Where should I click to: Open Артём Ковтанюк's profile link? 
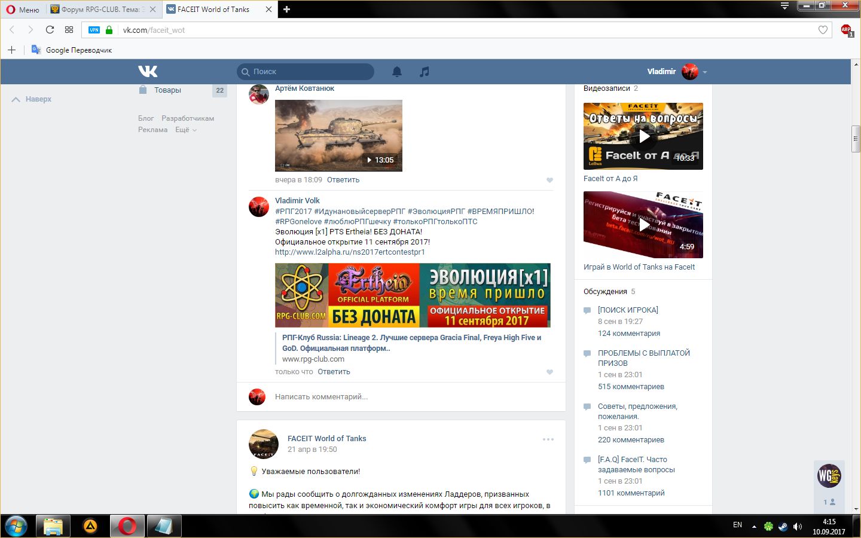click(x=304, y=88)
